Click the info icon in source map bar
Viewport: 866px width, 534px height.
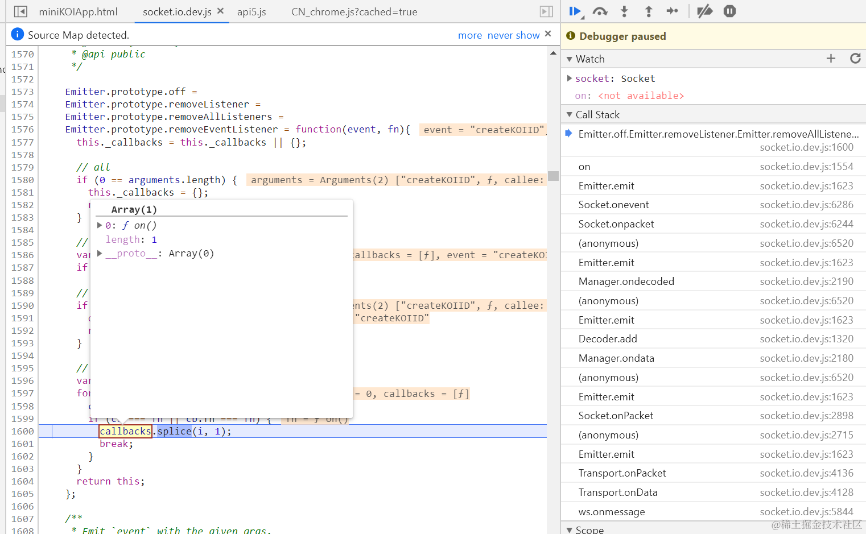pyautogui.click(x=18, y=34)
